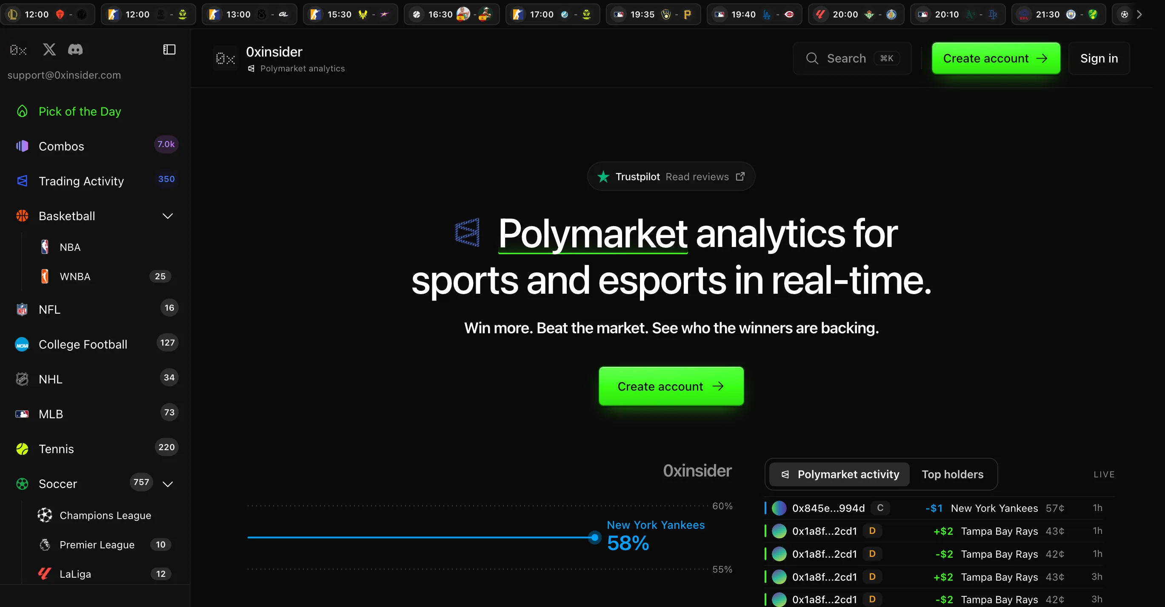Click Create account in header
The height and width of the screenshot is (607, 1165).
point(996,58)
